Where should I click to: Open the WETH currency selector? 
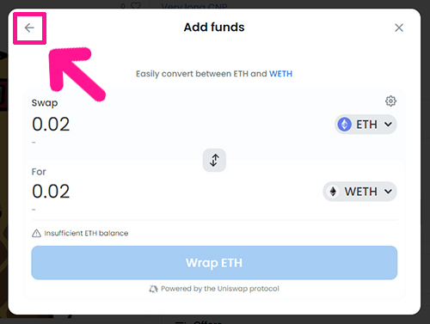click(x=359, y=192)
